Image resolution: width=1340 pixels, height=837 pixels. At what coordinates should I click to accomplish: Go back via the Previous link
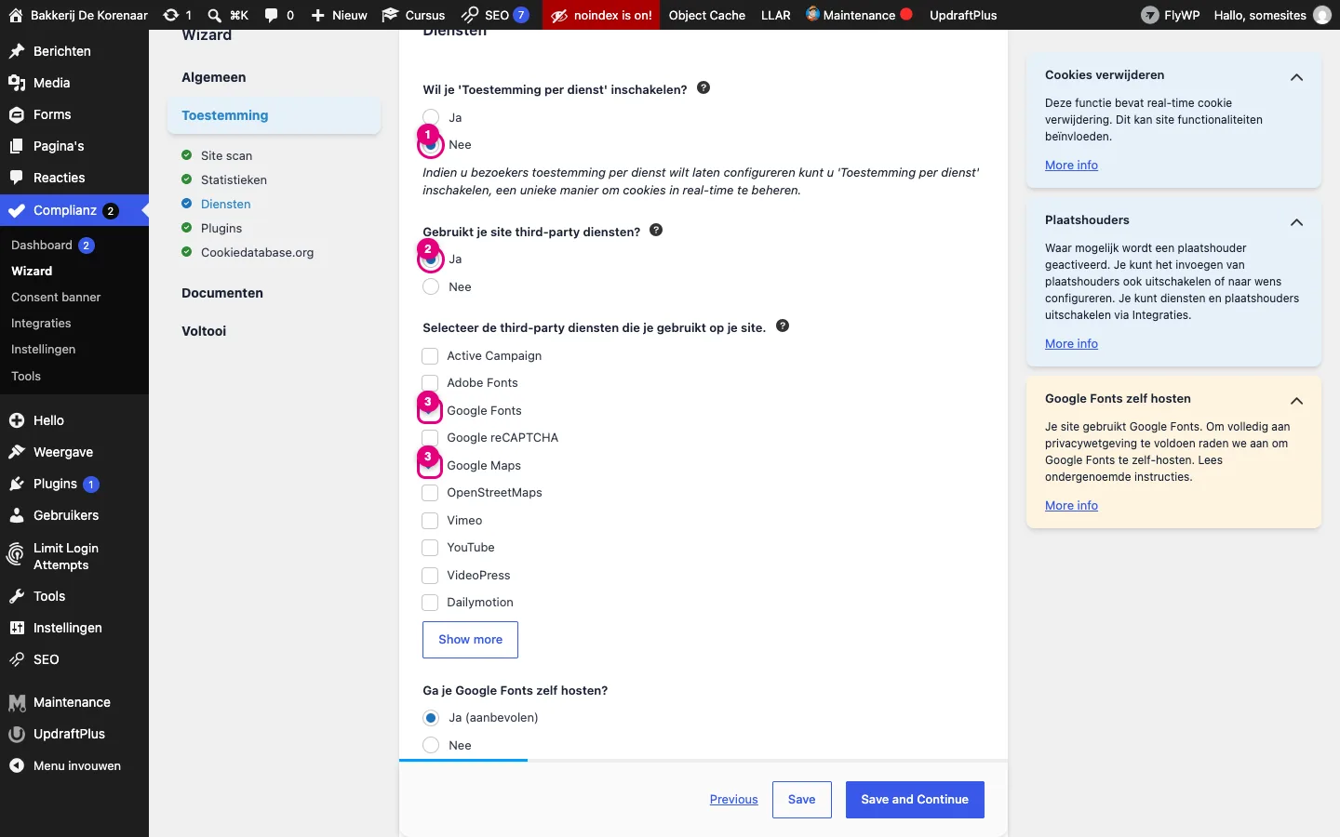click(733, 800)
